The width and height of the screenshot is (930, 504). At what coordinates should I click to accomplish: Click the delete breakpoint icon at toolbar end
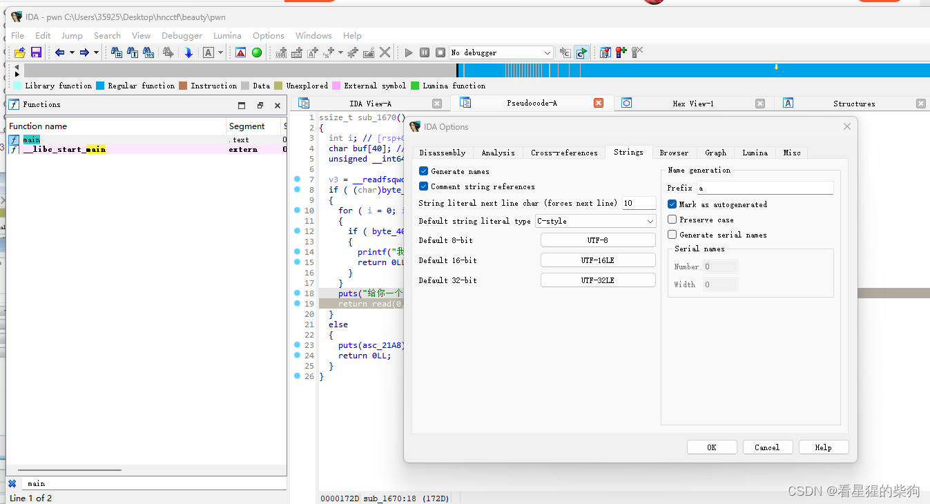[x=637, y=52]
